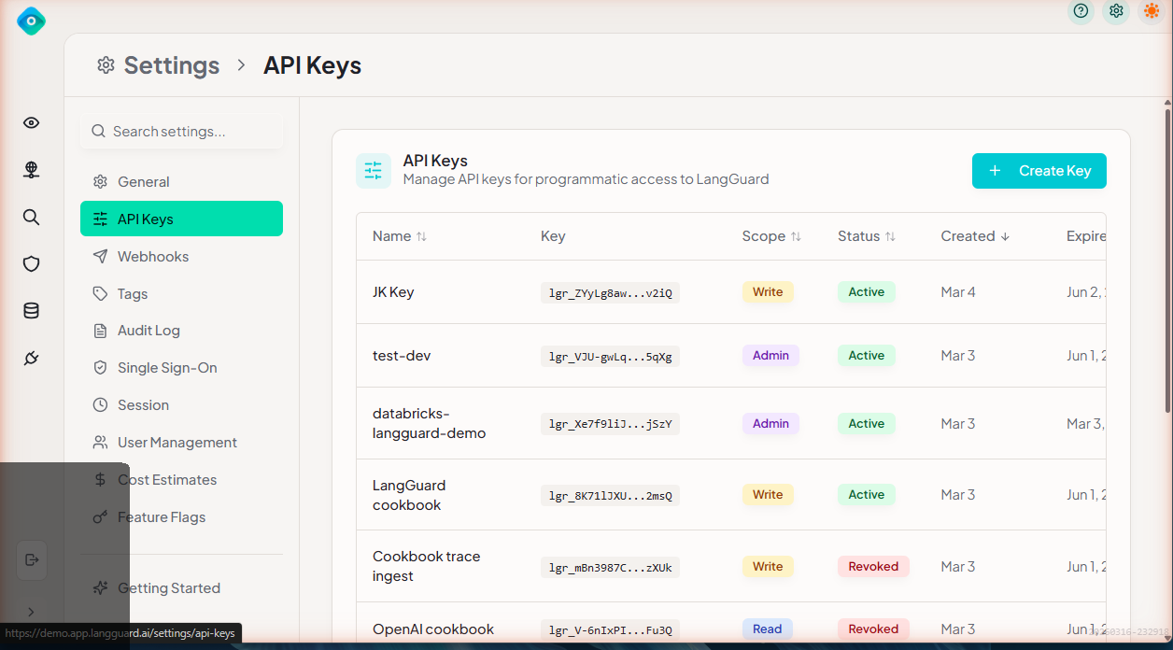
Task: Open the globe network icon in left rail
Action: [31, 170]
